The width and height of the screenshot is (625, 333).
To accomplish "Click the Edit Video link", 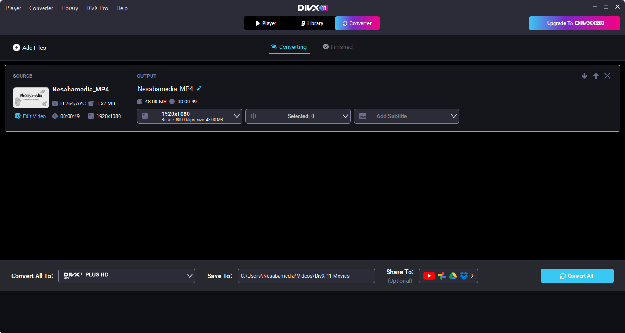I will pos(31,116).
